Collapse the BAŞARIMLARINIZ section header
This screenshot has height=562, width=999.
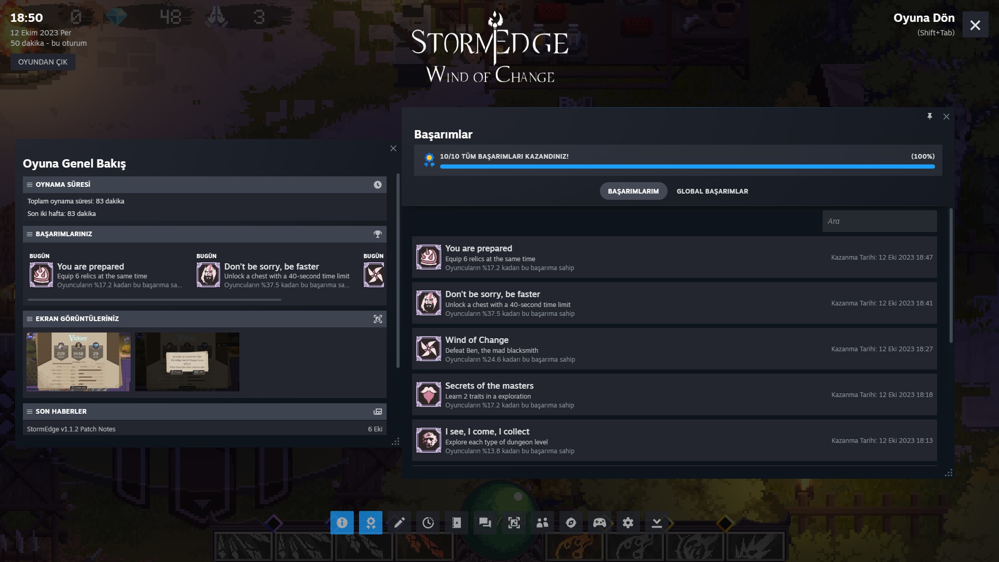30,234
